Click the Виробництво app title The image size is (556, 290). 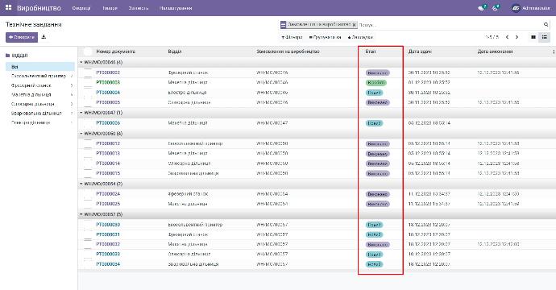[39, 8]
